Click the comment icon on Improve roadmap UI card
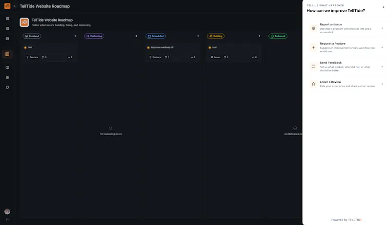Viewport: 391px width, 225px height. point(167,57)
